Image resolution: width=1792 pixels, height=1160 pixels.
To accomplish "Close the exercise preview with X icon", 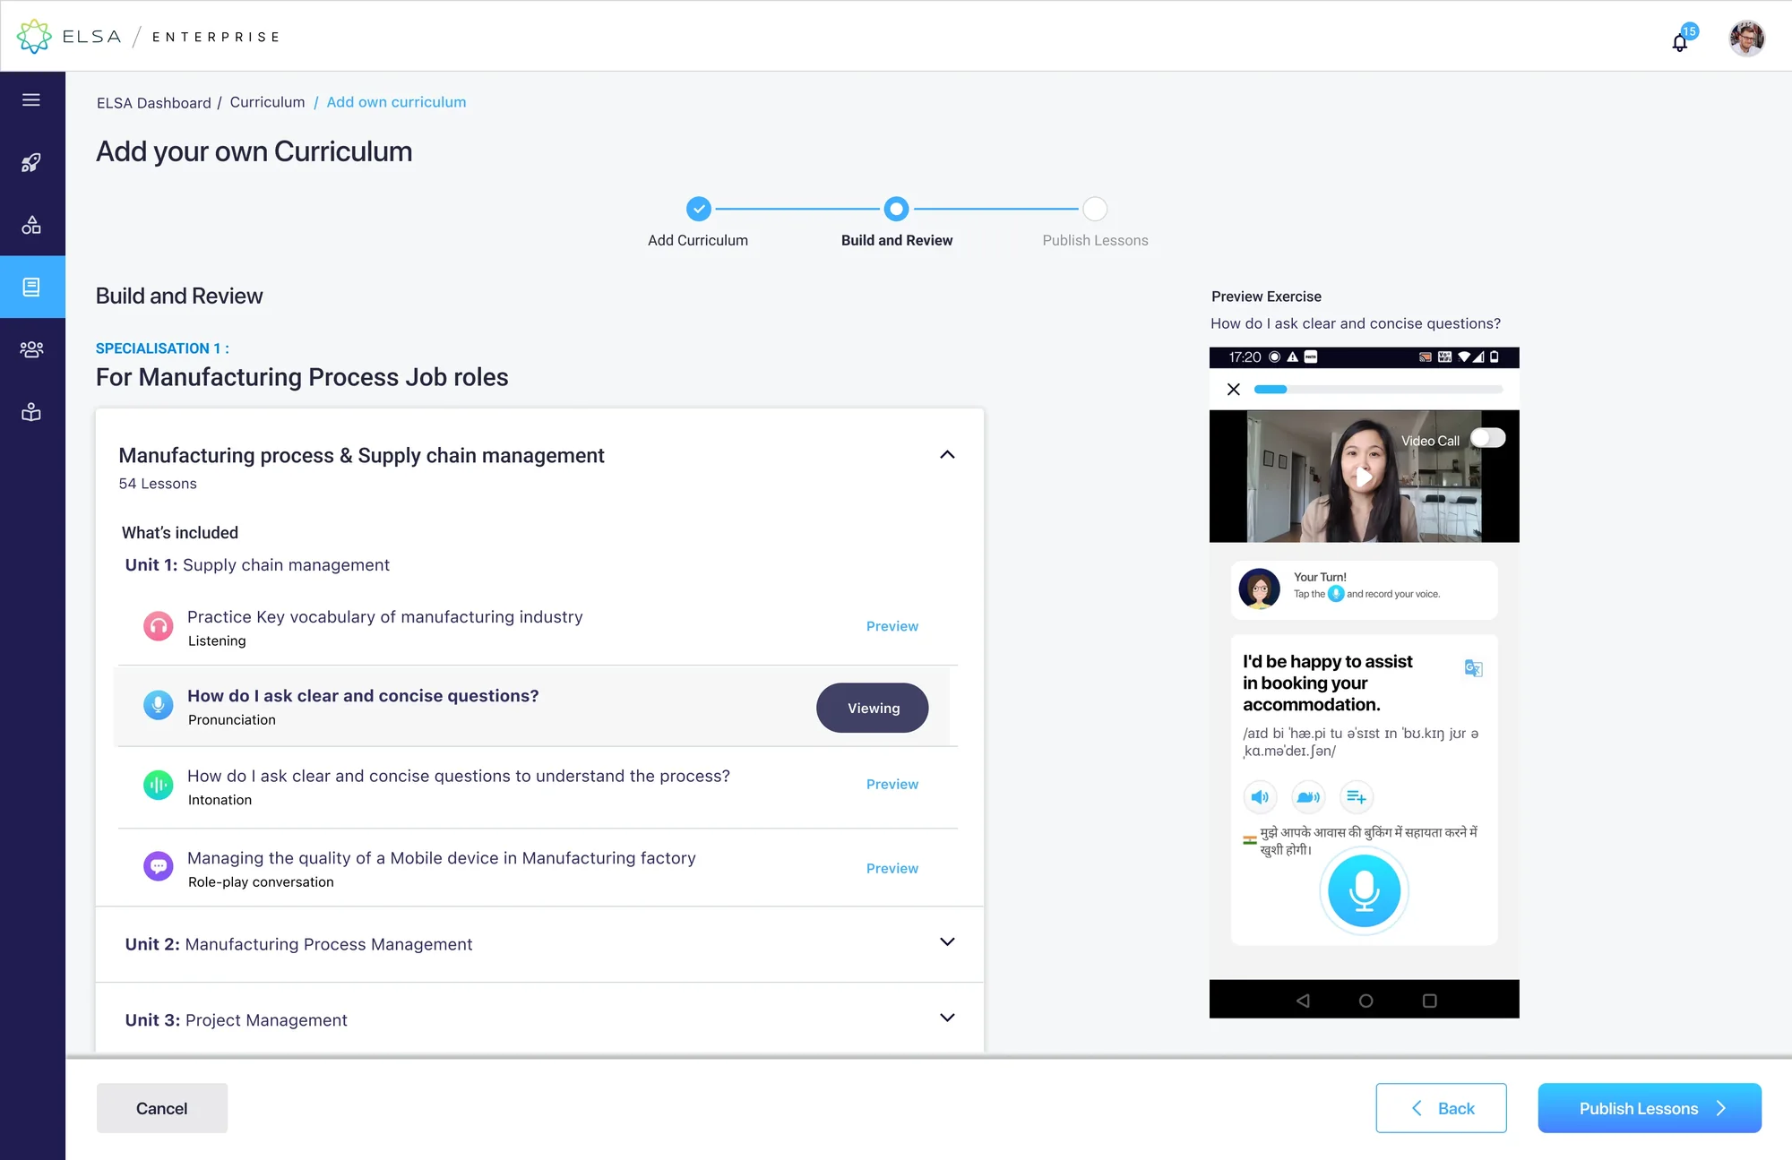I will coord(1234,390).
